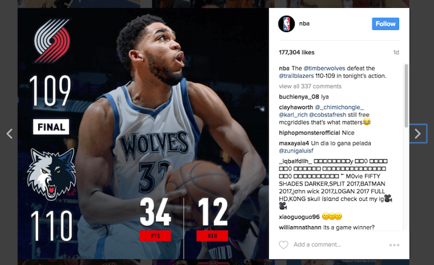This screenshot has width=434, height=265.
Task: Click the Timberwolves game photo
Action: pyautogui.click(x=143, y=134)
